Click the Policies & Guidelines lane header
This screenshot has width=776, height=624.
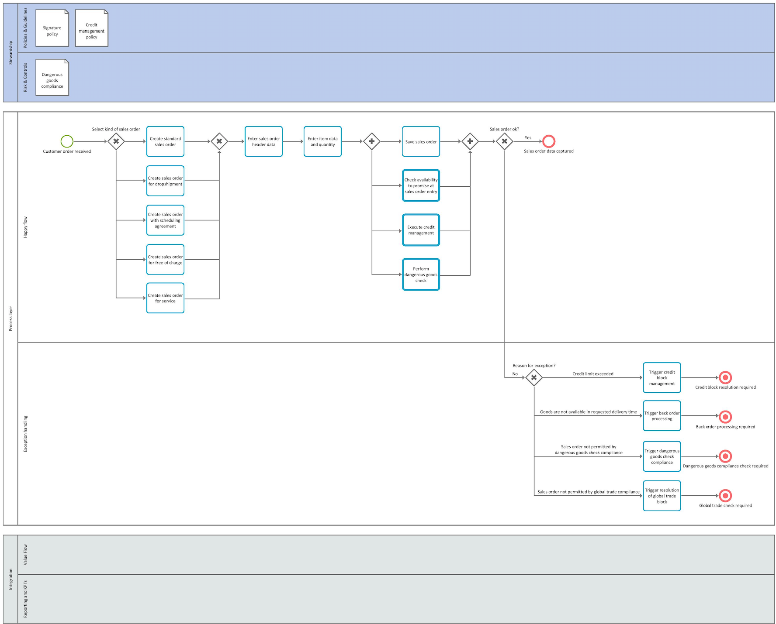[x=25, y=28]
